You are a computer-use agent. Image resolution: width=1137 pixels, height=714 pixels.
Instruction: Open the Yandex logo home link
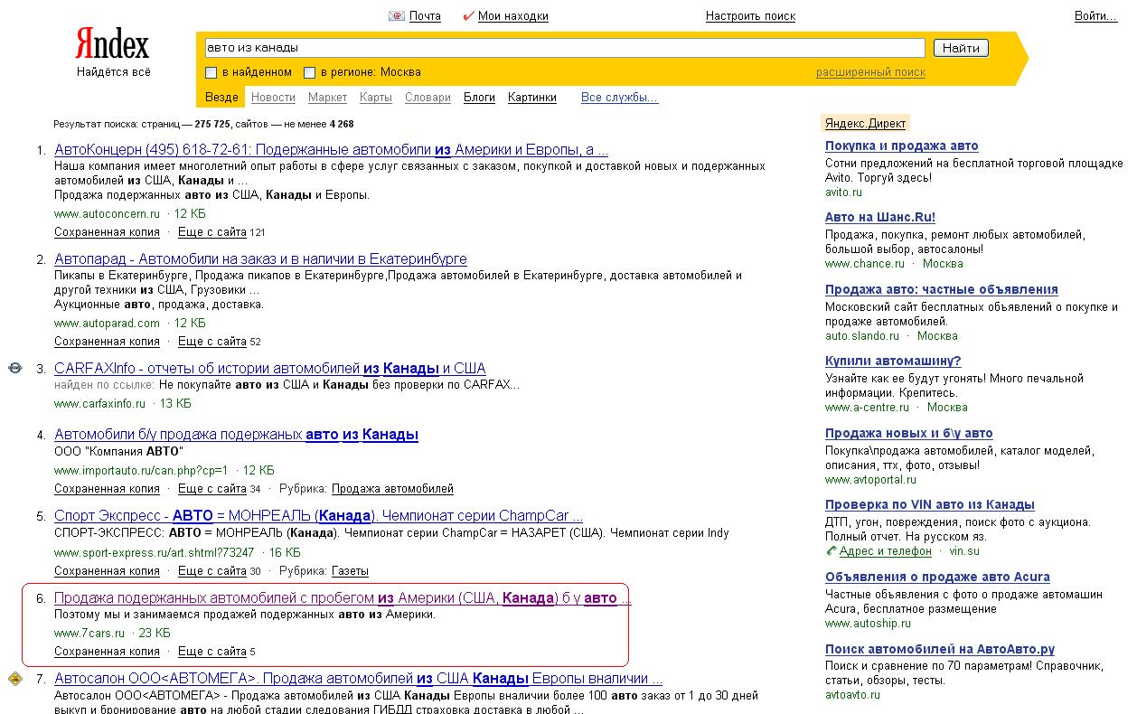112,44
